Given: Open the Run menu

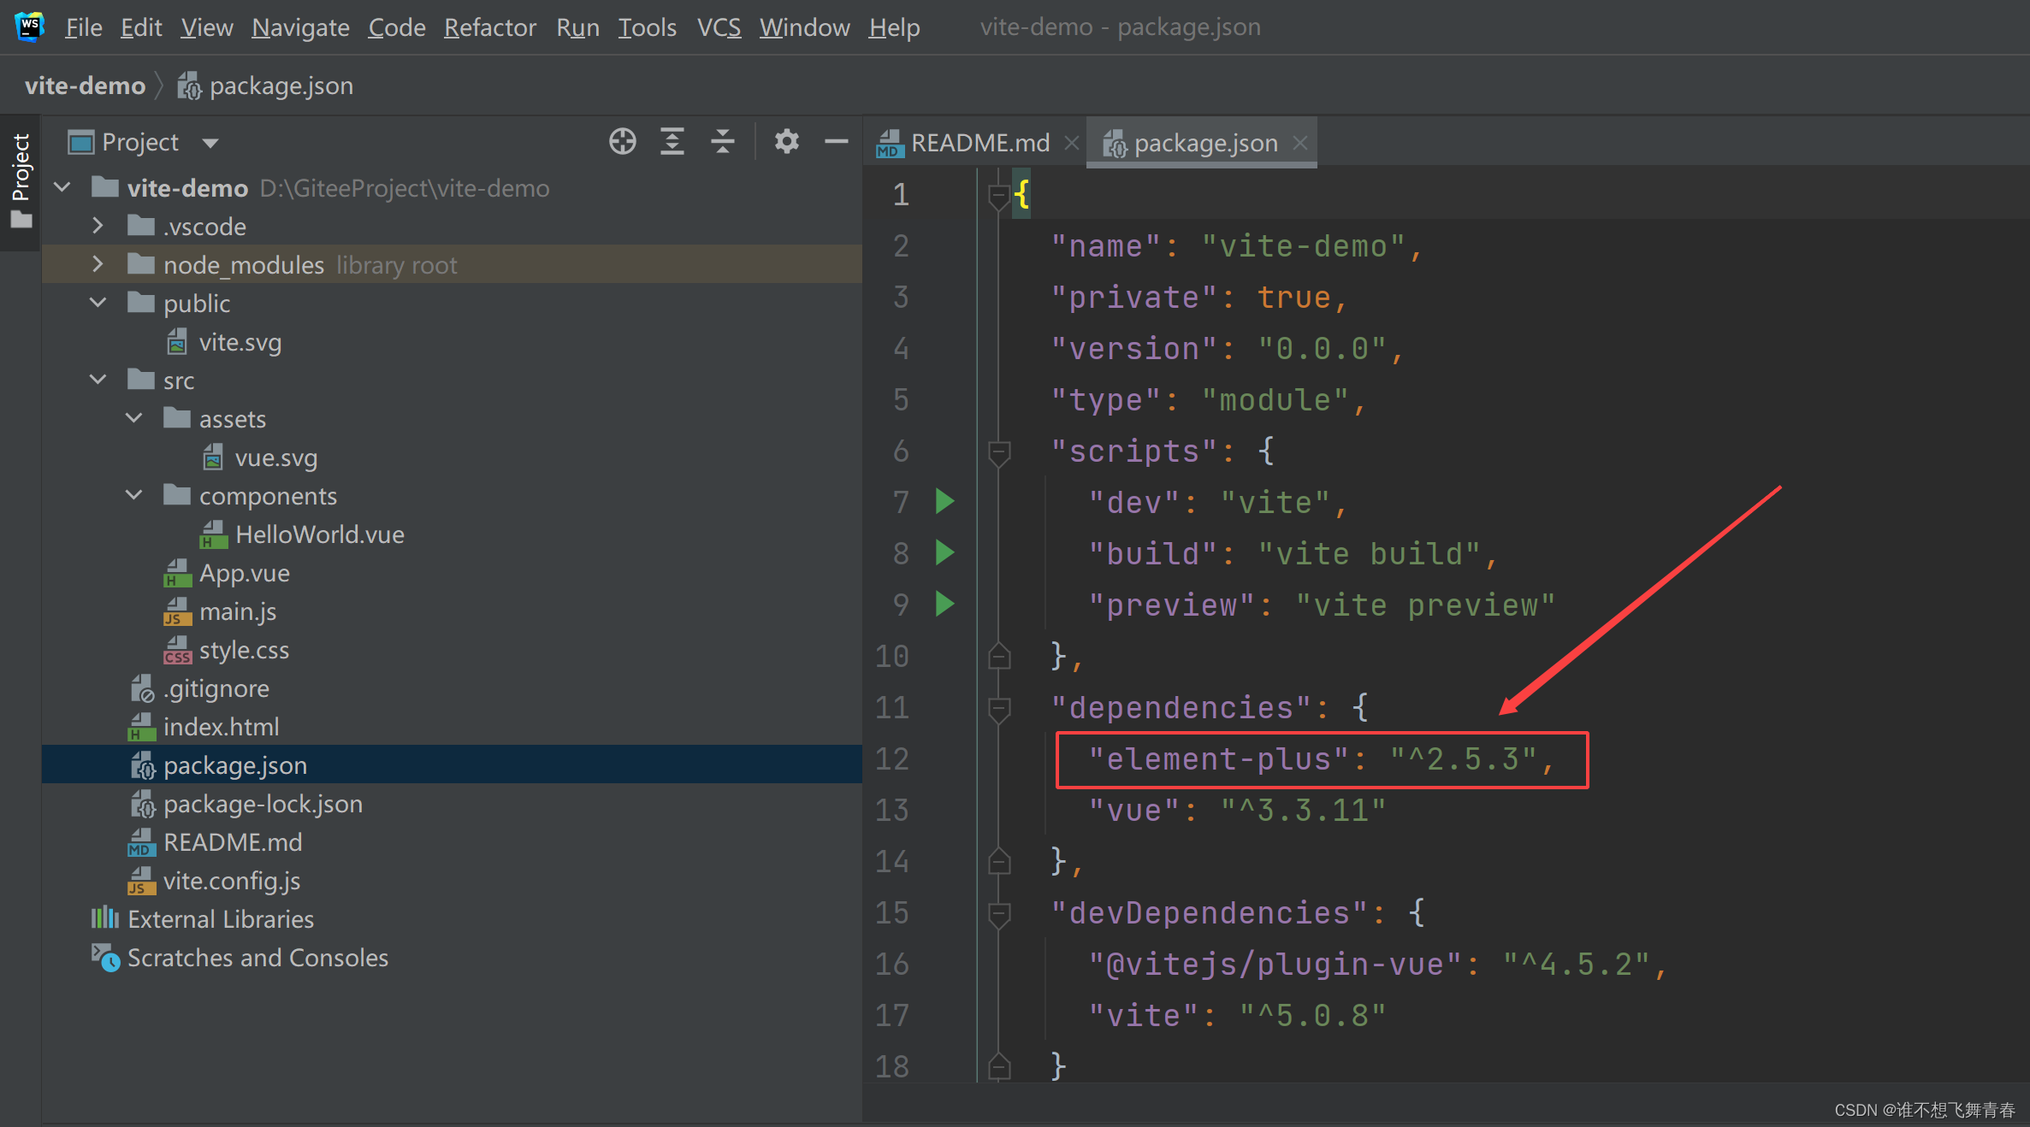Looking at the screenshot, I should [x=577, y=27].
